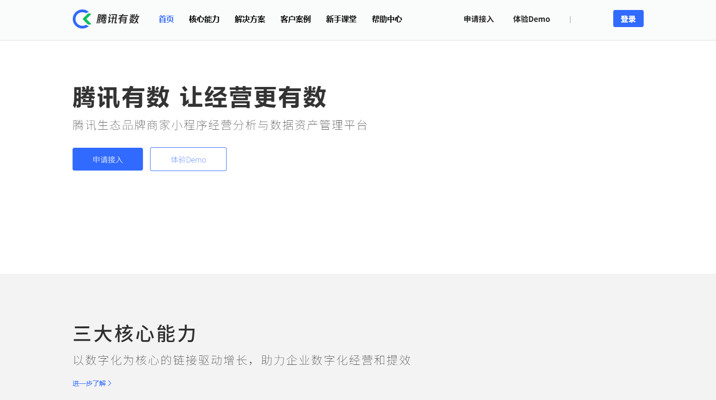Follow the 进一步了解 link
This screenshot has width=716, height=400.
point(89,383)
